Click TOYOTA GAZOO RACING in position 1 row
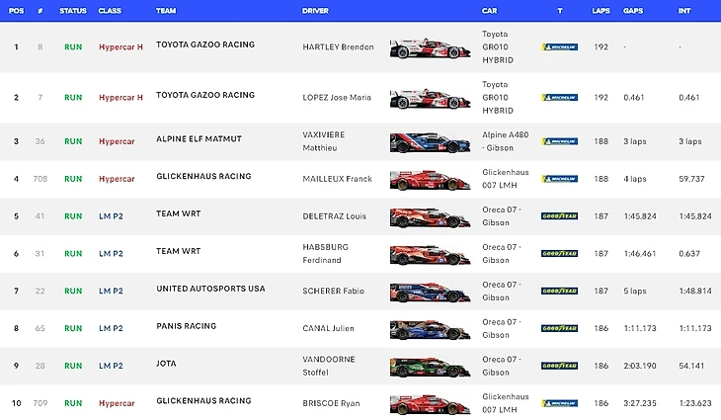Screen dimensions: 721x420 tap(205, 44)
